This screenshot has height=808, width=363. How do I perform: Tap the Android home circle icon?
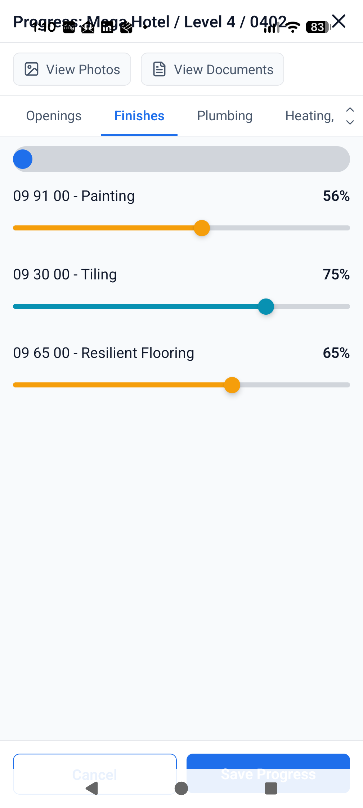coord(181,788)
